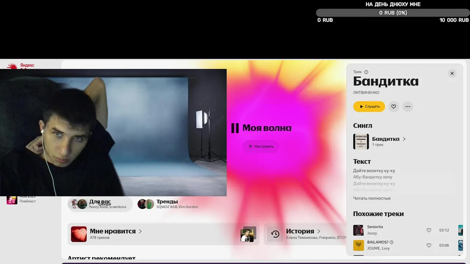The width and height of the screenshot is (470, 264).
Task: Select the Тренды mix tab
Action: click(x=168, y=204)
